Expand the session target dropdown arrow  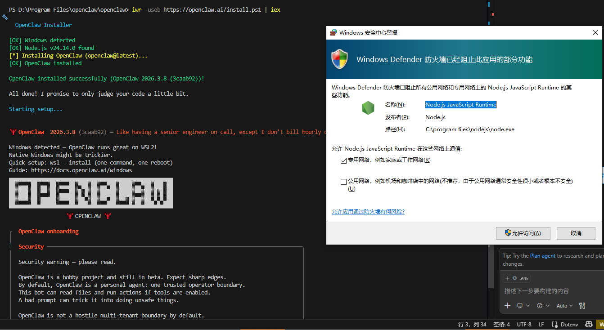click(x=528, y=306)
